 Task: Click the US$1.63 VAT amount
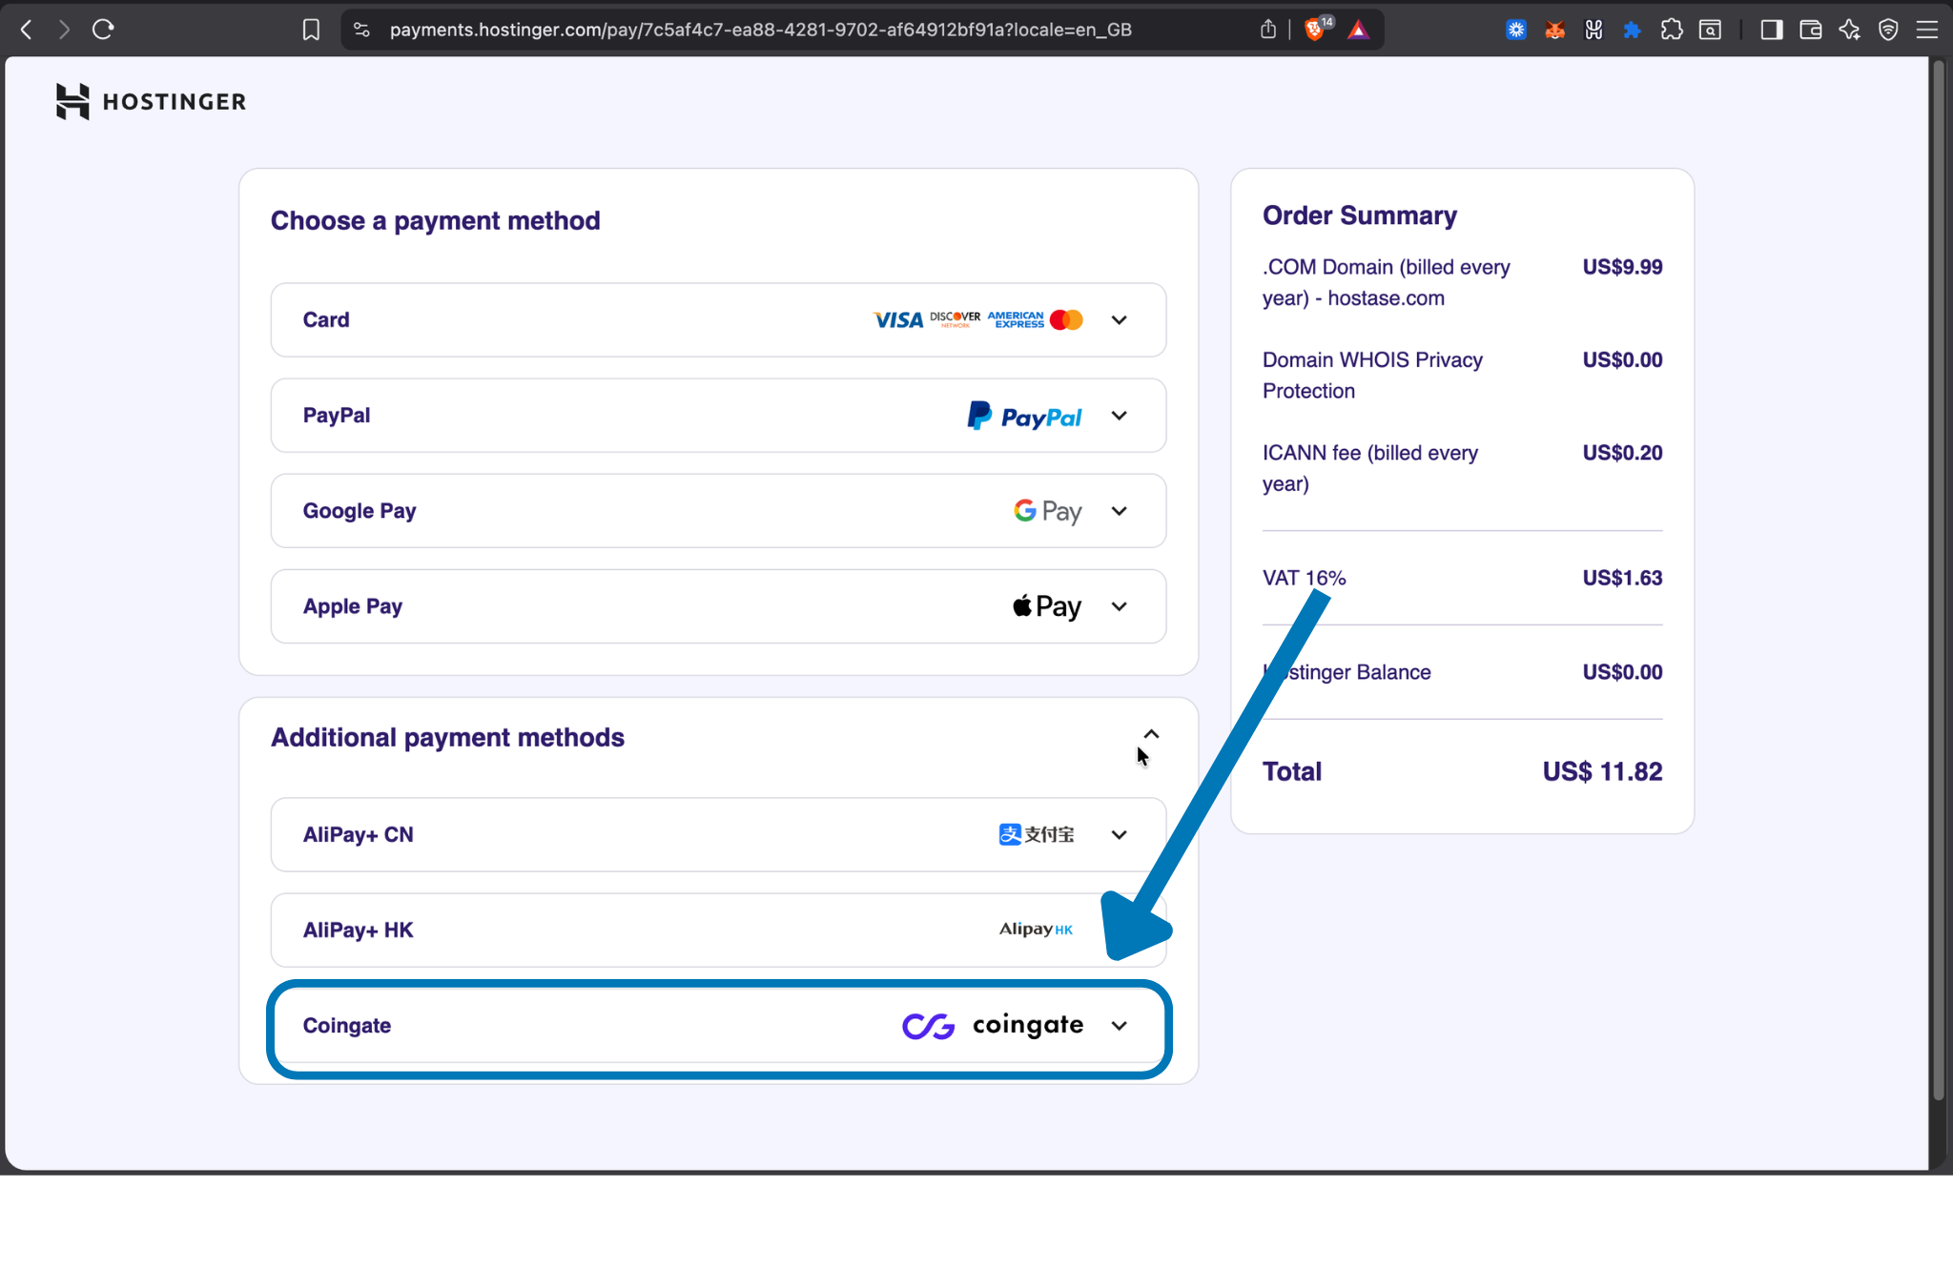pos(1622,578)
